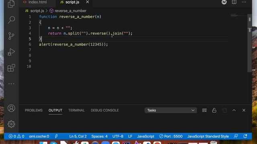257x144 pixels.
Task: Show errors and warnings count in status bar
Action: [x=16, y=136]
